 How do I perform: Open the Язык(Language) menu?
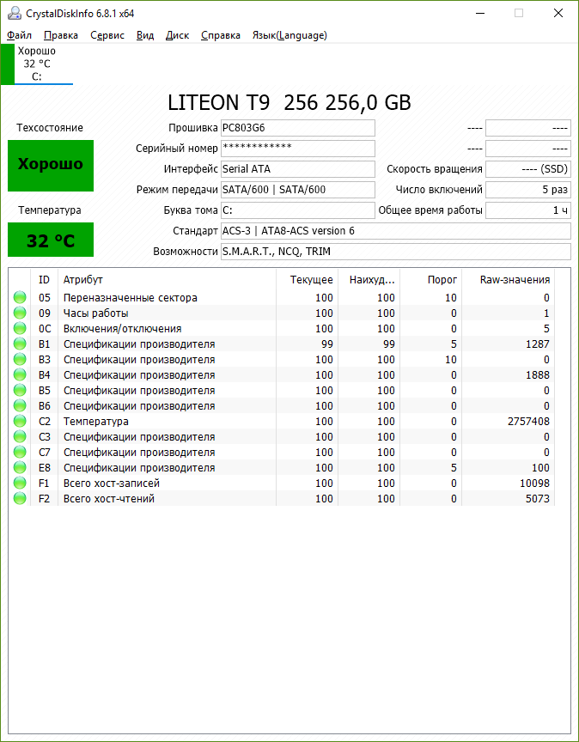(289, 35)
